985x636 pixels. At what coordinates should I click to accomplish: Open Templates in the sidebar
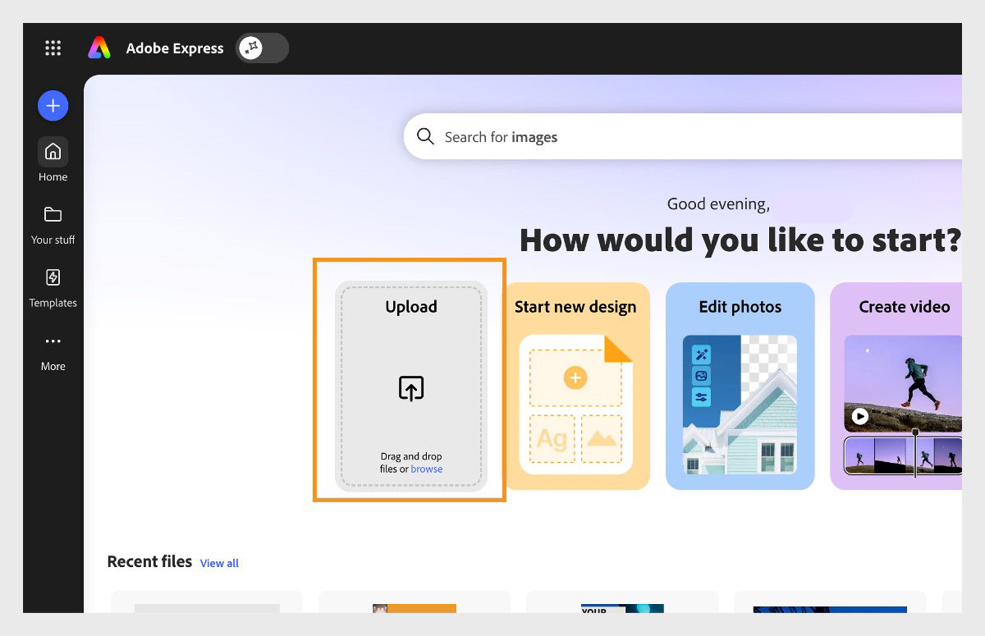[53, 288]
